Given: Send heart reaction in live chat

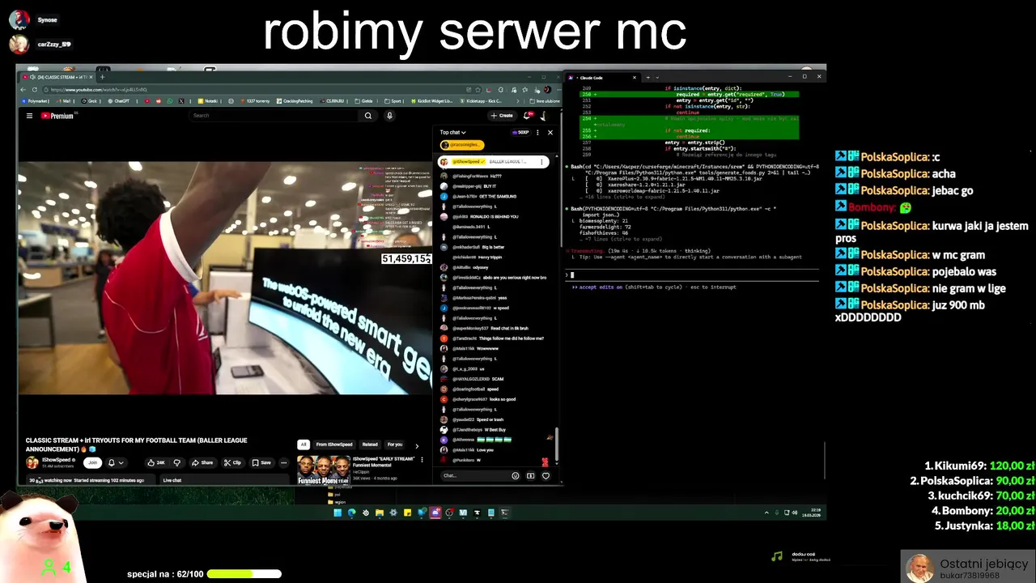Looking at the screenshot, I should [x=546, y=476].
